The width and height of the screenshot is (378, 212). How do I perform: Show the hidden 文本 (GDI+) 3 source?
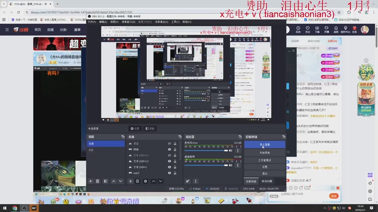pyautogui.click(x=170, y=155)
